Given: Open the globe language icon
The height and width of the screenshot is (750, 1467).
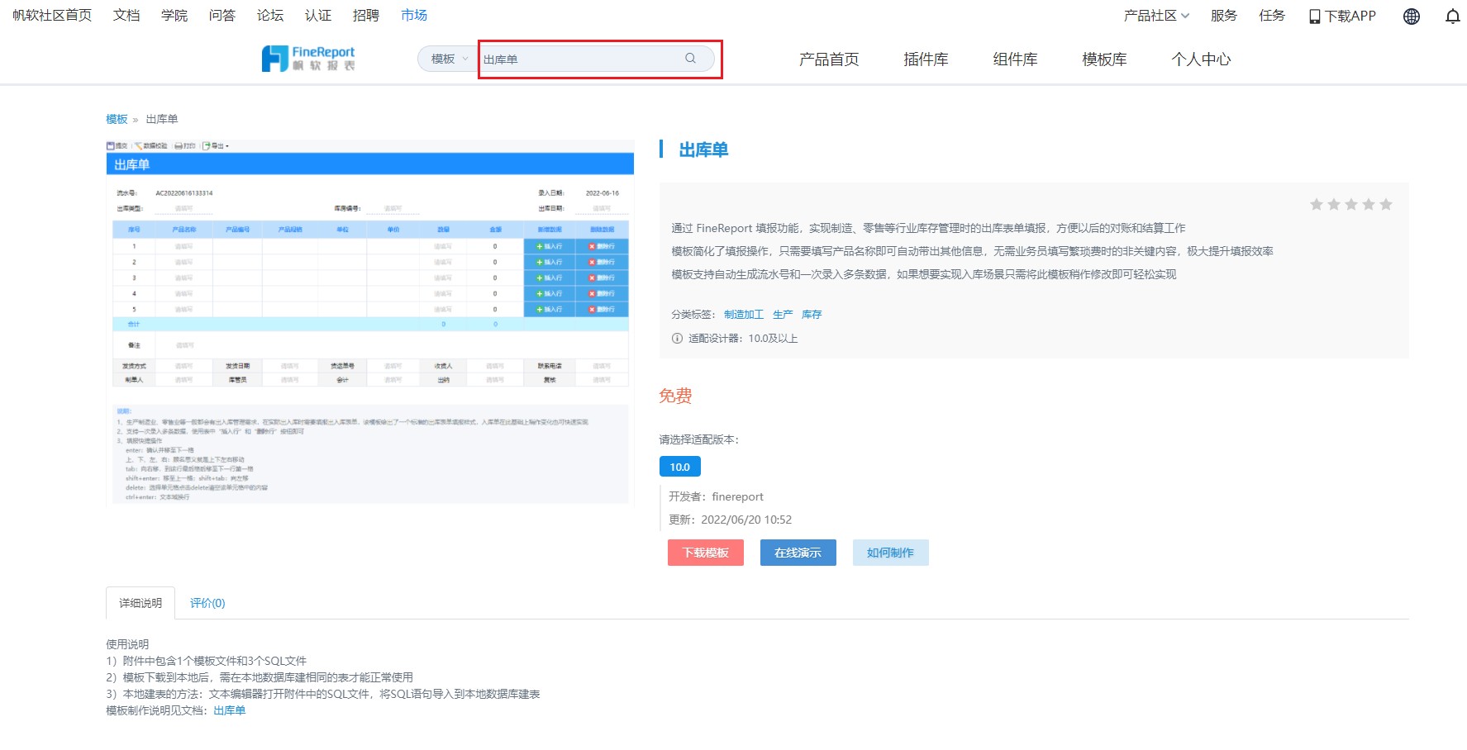Looking at the screenshot, I should pos(1411,16).
